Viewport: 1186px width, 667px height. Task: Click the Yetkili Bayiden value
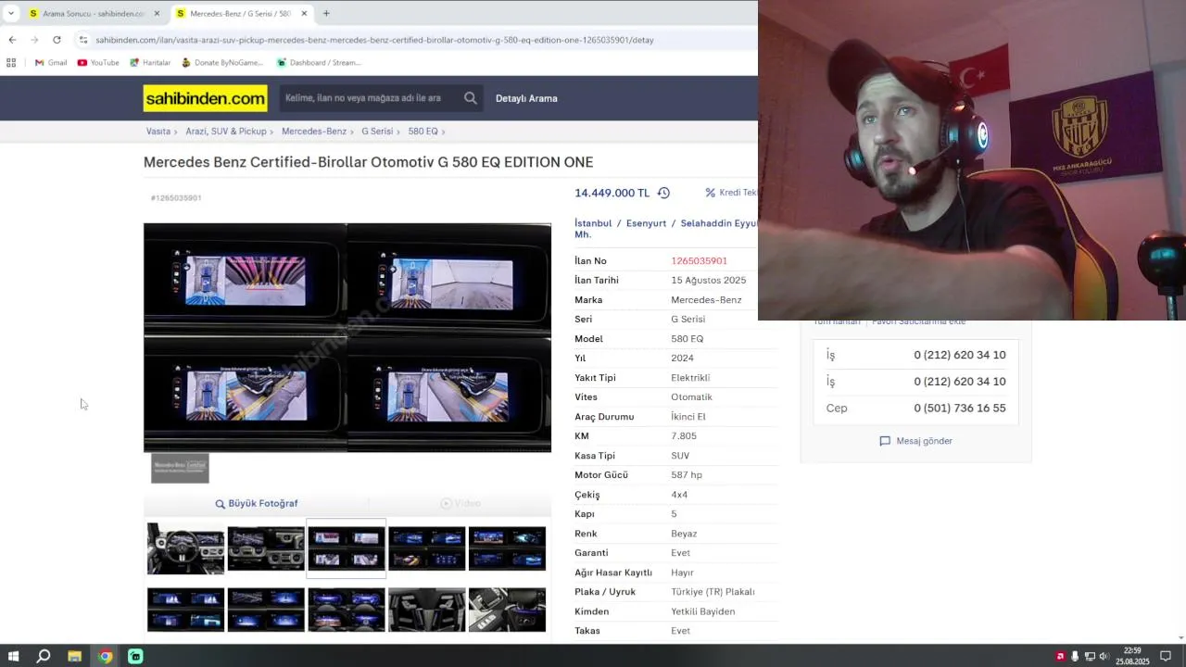[x=702, y=611]
